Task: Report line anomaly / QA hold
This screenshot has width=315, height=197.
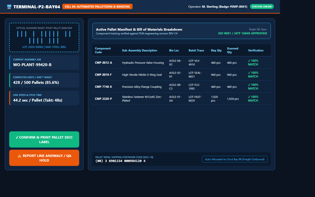Action: 44,158
